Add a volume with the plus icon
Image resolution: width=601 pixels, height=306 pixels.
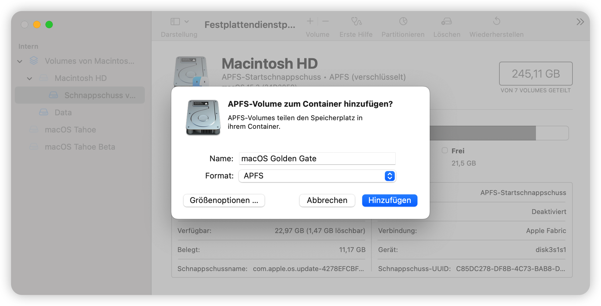(x=310, y=21)
